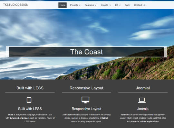Screen dimensions: 174x128
Task: Click the TKSTUDIODESIGN site logo
Action: coord(16,5)
